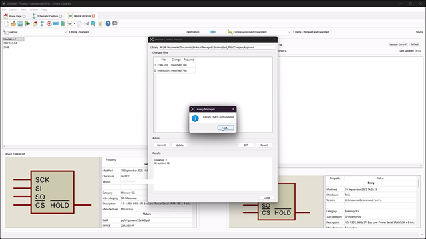This screenshot has width=426, height=239.
Task: Click the Checksum value N/A in the right property table
Action: pos(347,195)
